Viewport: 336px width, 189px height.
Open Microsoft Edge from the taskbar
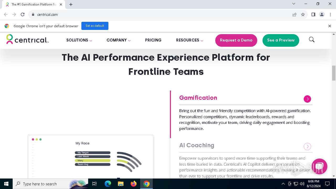click(108, 184)
